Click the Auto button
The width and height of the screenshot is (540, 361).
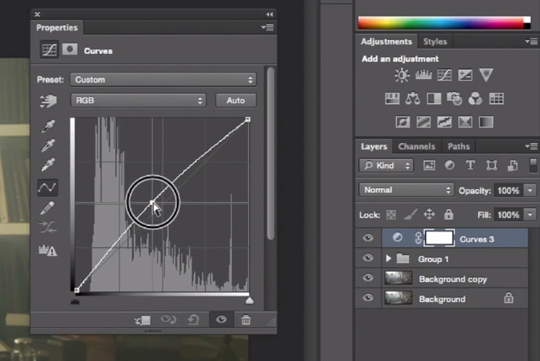coord(236,101)
